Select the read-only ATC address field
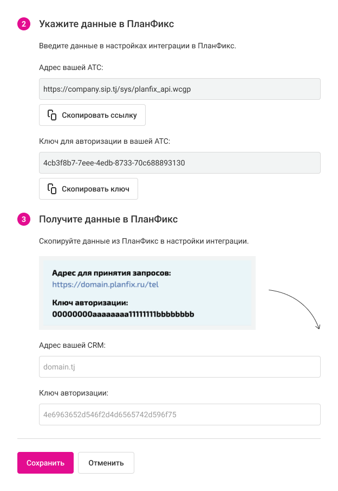338x491 pixels. point(180,89)
